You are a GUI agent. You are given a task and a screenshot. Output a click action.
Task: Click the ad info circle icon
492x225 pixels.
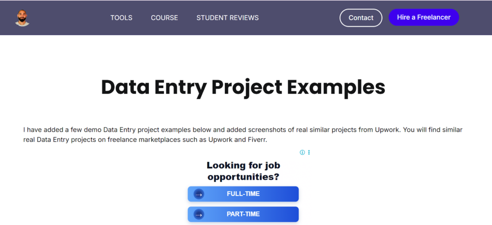tap(302, 152)
